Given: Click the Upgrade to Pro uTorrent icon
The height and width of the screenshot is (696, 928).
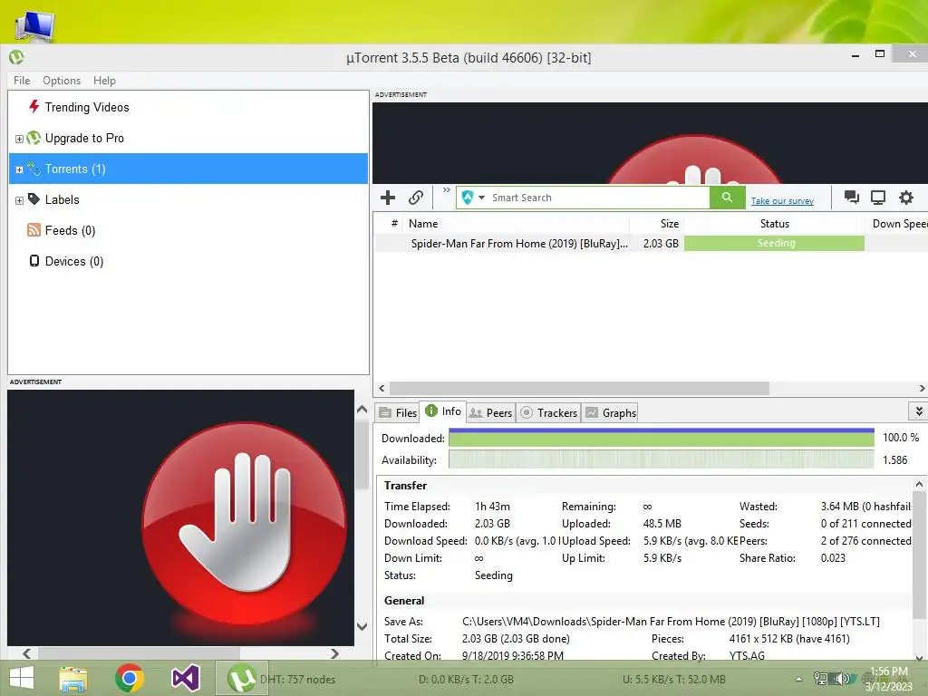Looking at the screenshot, I should click(34, 138).
